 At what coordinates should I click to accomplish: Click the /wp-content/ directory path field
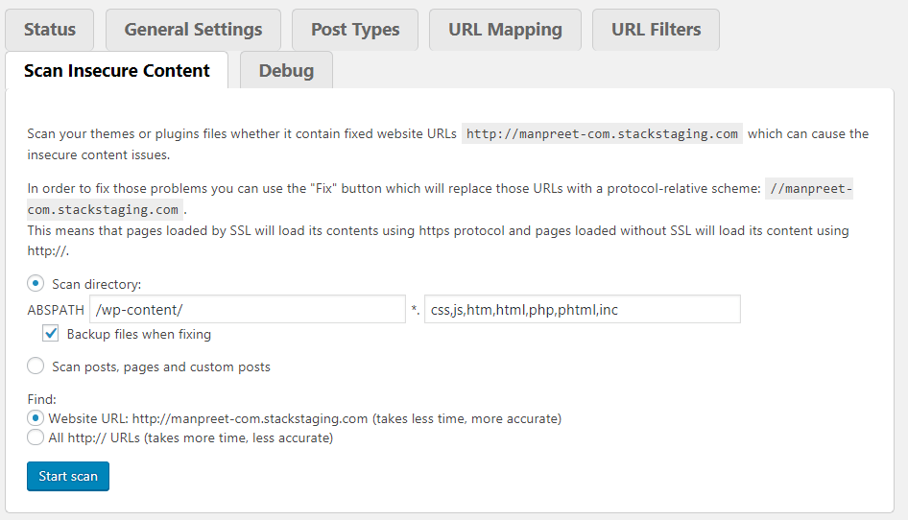point(247,309)
